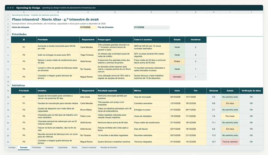
Task: Click the Vermelho status cell for P5
Action: (177, 77)
